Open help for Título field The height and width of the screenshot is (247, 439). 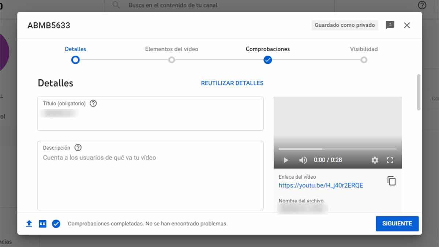93,104
